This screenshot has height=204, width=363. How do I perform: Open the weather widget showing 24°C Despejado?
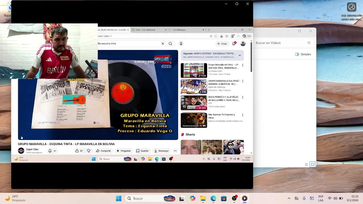pos(16,198)
